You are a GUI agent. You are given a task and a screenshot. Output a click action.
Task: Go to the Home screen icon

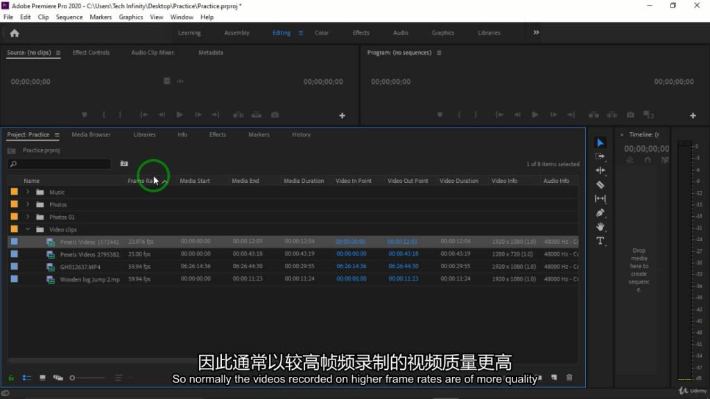tap(15, 33)
